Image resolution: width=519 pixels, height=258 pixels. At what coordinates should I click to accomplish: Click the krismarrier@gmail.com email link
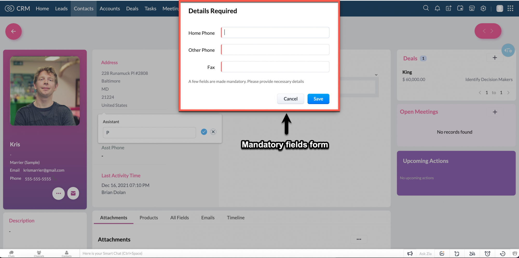coord(44,170)
